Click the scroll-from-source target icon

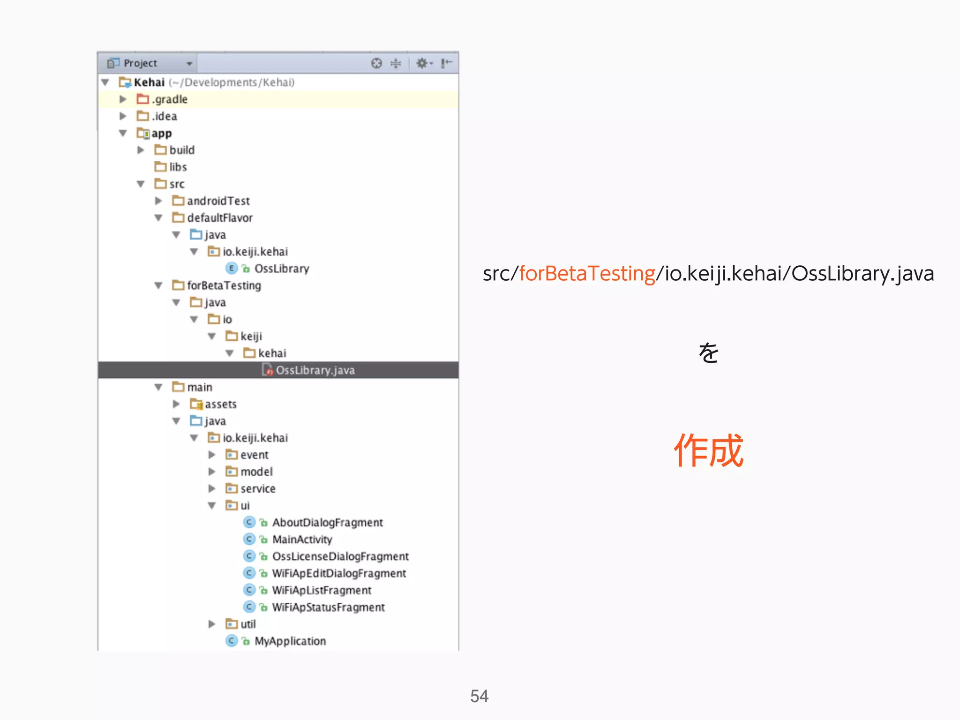(376, 63)
